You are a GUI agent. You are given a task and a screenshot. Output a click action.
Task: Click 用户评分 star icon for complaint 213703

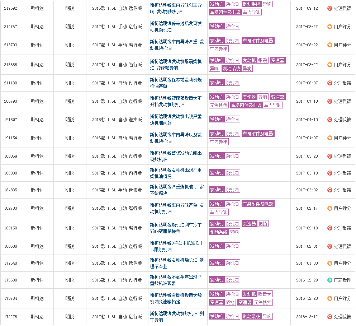pyautogui.click(x=330, y=45)
